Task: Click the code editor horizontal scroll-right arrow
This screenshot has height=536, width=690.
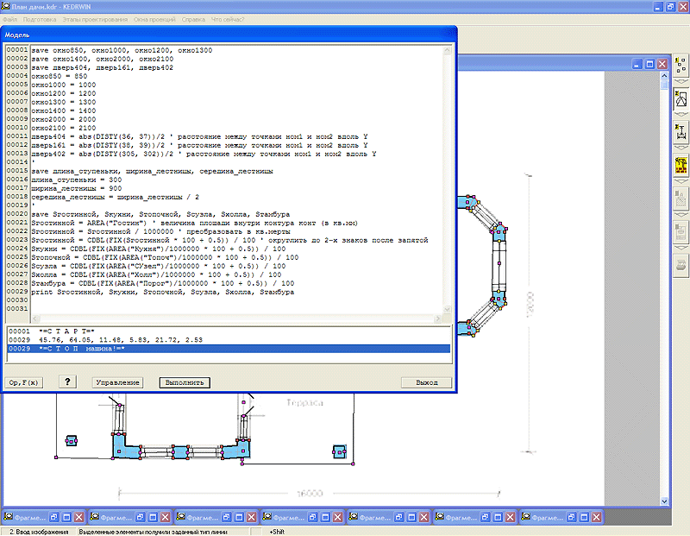Action: pos(437,318)
